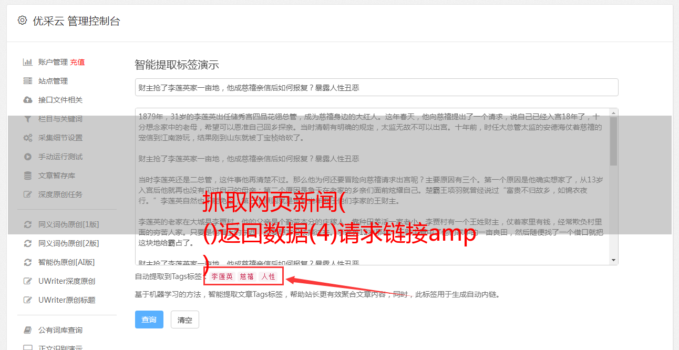This screenshot has width=679, height=350.
Task: Open the 账户管理 bar chart icon
Action: point(28,62)
